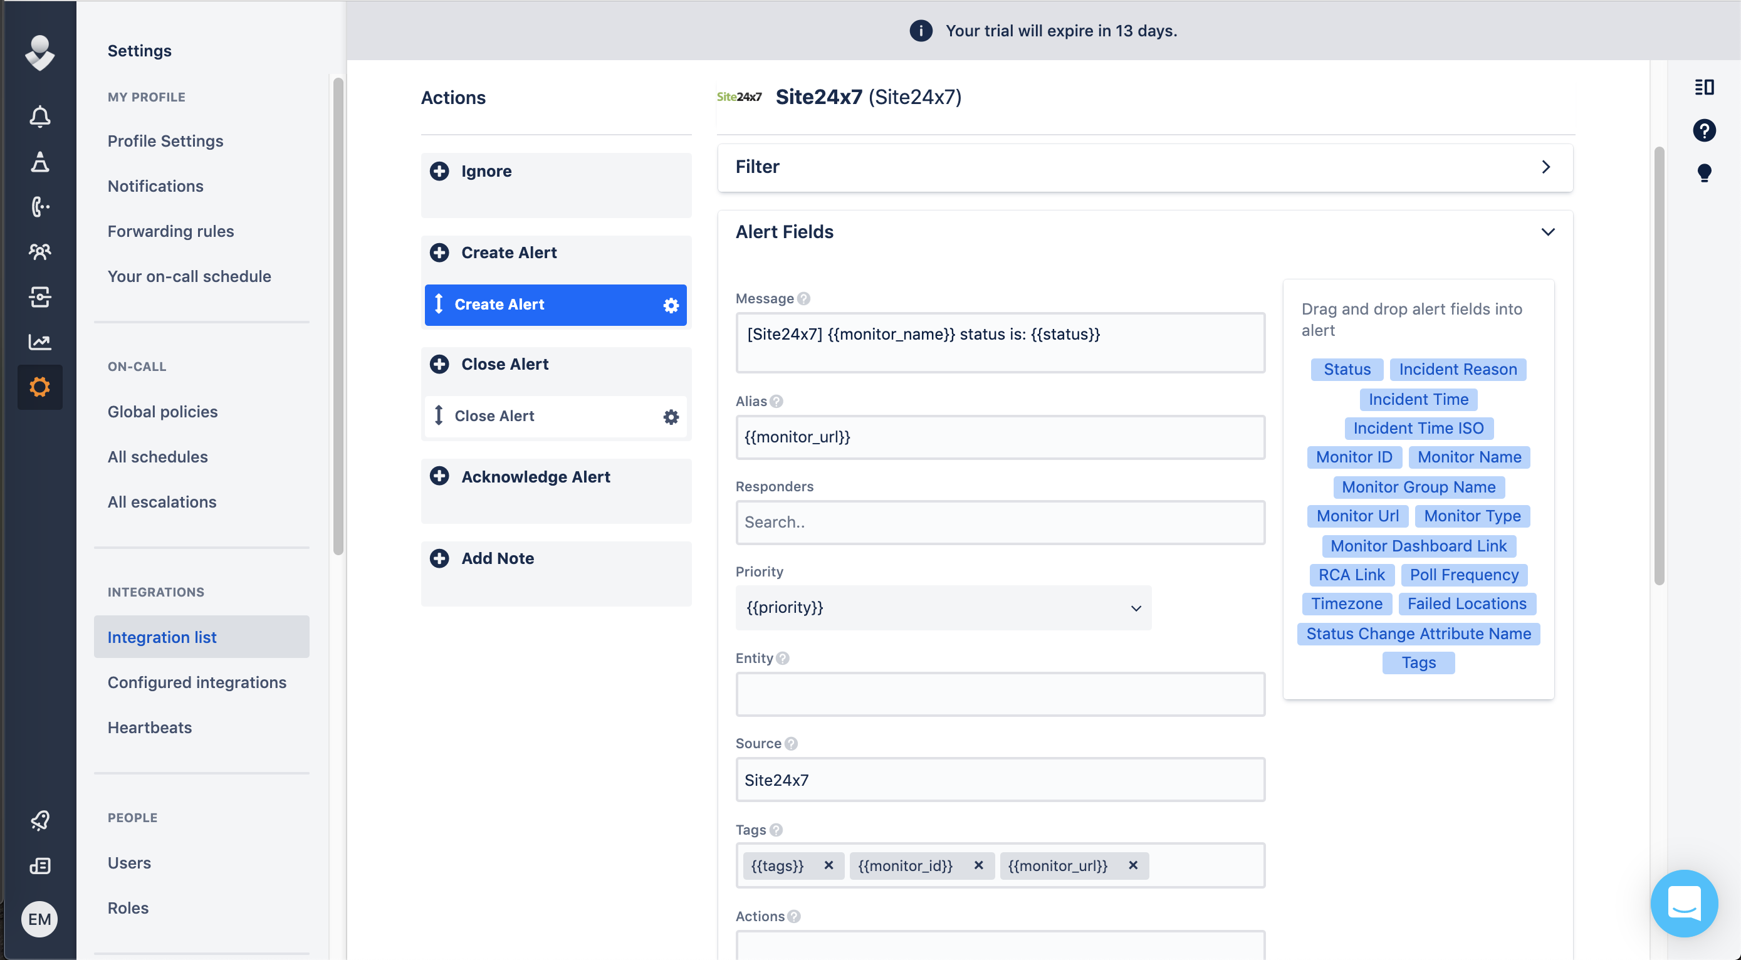
Task: Open Incidents cone icon in sidebar
Action: coord(40,162)
